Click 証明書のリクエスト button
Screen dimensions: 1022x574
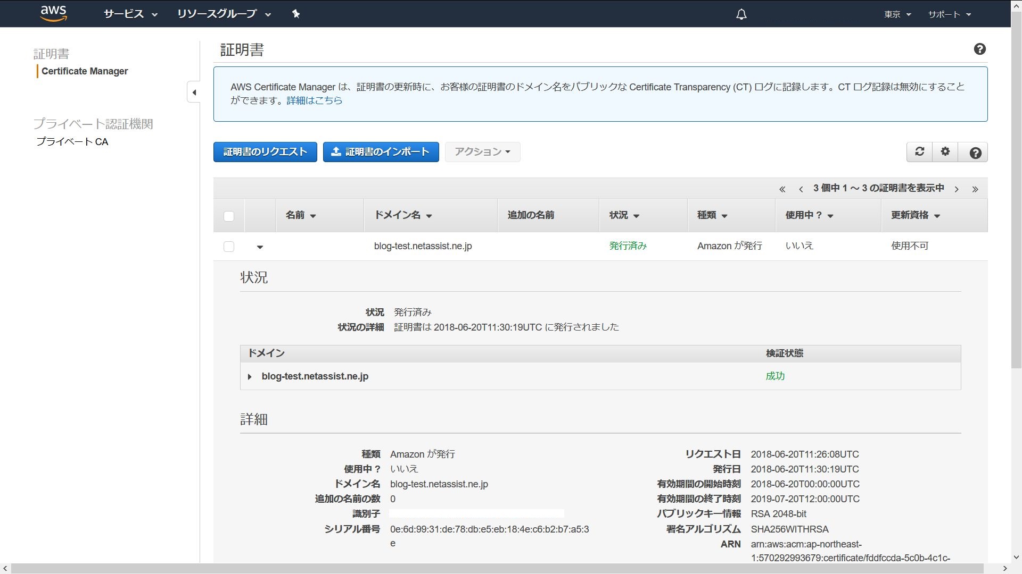(265, 152)
